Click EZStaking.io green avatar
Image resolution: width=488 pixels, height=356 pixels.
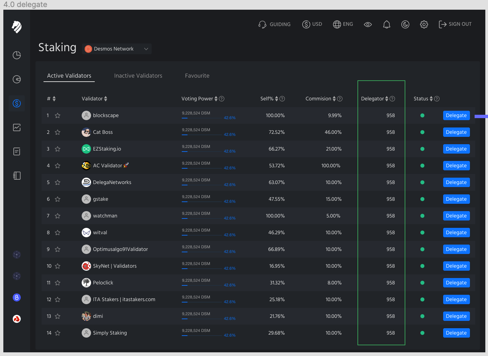86,149
